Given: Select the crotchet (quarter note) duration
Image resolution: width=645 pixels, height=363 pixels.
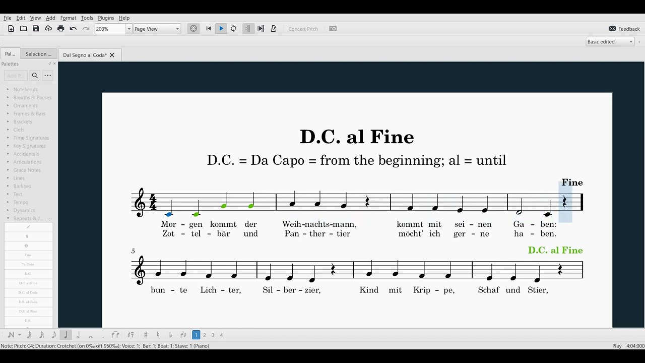Looking at the screenshot, I should click(x=66, y=335).
